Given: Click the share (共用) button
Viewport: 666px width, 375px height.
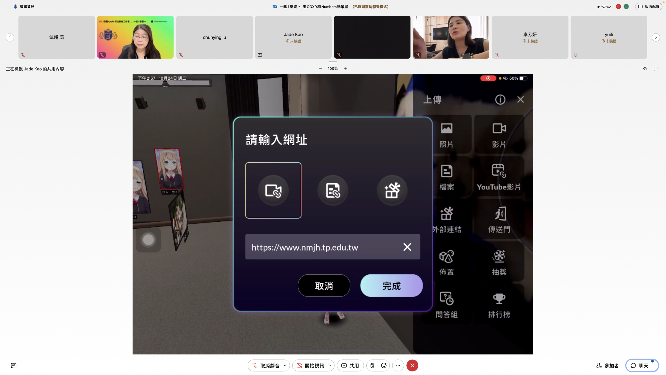Looking at the screenshot, I should (350, 365).
